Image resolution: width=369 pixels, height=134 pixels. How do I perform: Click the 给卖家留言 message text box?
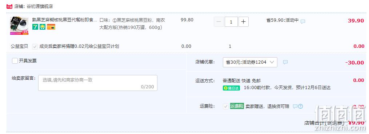tap(98, 83)
